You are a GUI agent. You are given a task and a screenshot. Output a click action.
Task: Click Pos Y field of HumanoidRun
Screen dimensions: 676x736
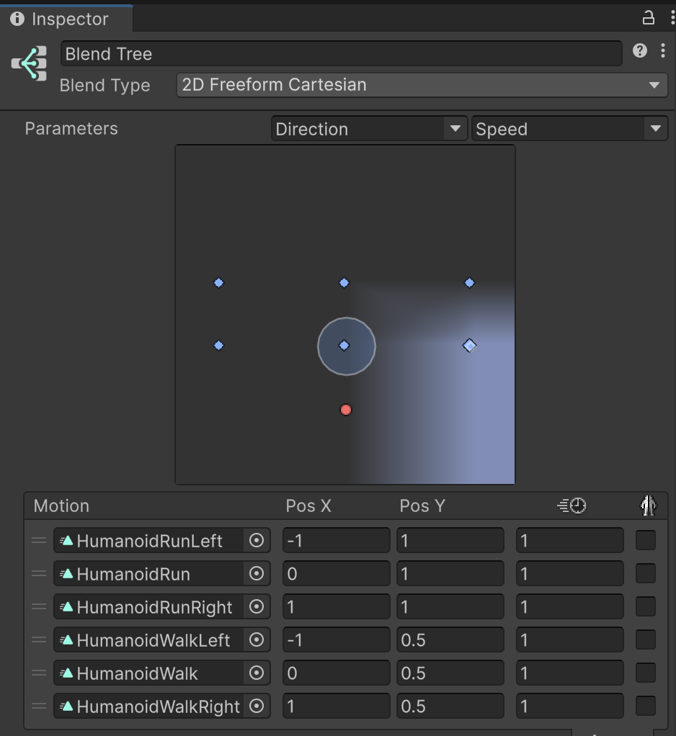[x=450, y=573]
